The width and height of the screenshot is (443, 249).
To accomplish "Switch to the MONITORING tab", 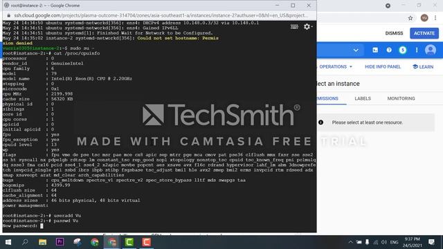I will [x=401, y=98].
